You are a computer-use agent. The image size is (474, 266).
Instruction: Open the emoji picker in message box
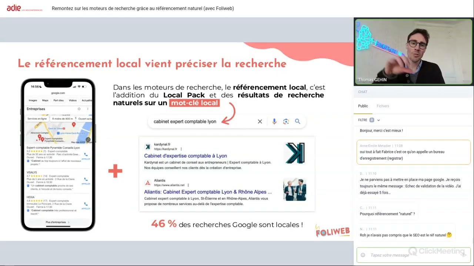[363, 255]
